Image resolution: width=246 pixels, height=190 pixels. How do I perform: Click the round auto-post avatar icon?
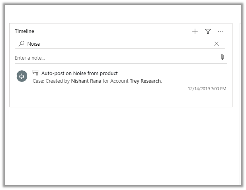pos(22,76)
